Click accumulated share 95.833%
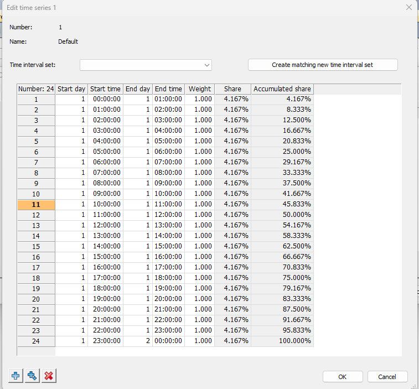This screenshot has width=419, height=389. click(x=282, y=330)
